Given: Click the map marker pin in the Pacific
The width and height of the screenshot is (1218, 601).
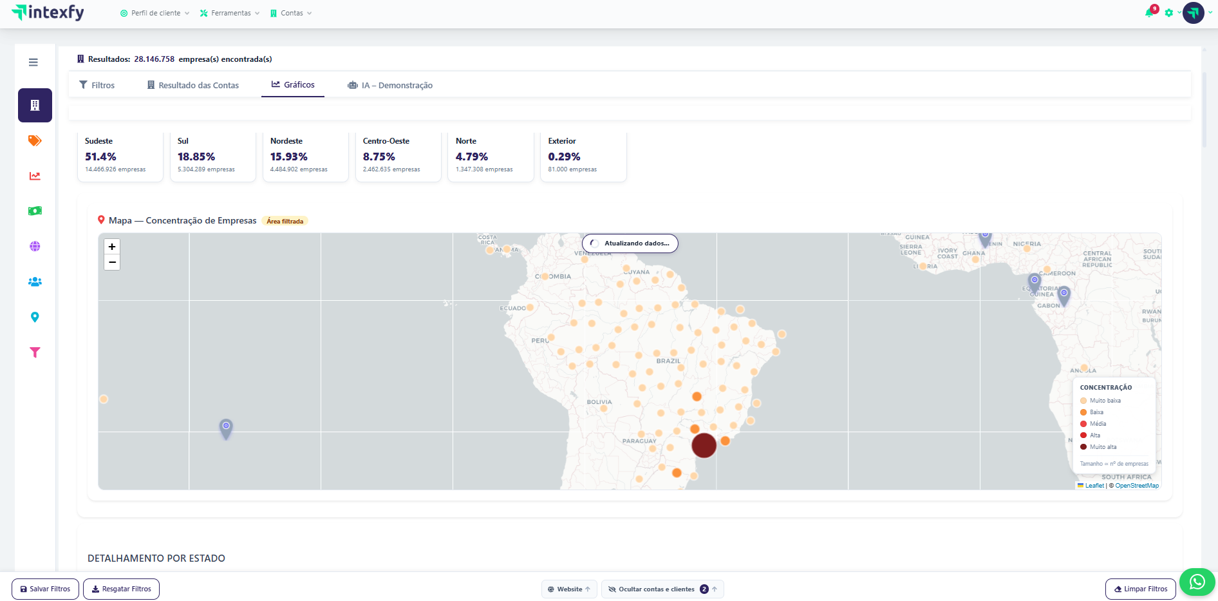Looking at the screenshot, I should point(226,429).
